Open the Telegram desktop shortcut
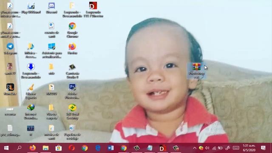This screenshot has height=153, width=272. point(10,49)
